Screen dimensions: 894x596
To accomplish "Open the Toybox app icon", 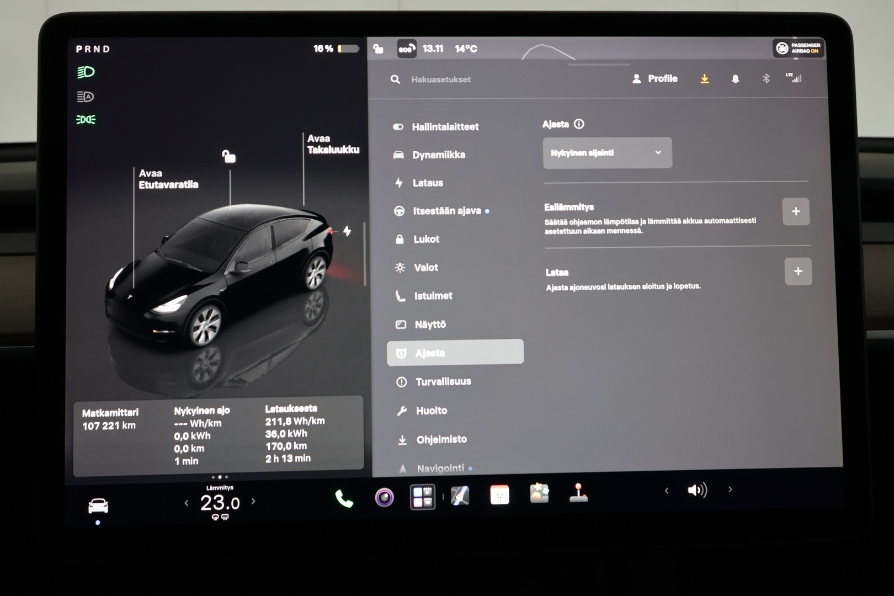I will click(x=539, y=493).
